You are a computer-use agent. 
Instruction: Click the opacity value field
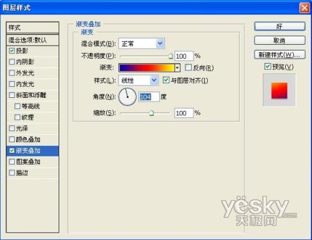click(184, 56)
